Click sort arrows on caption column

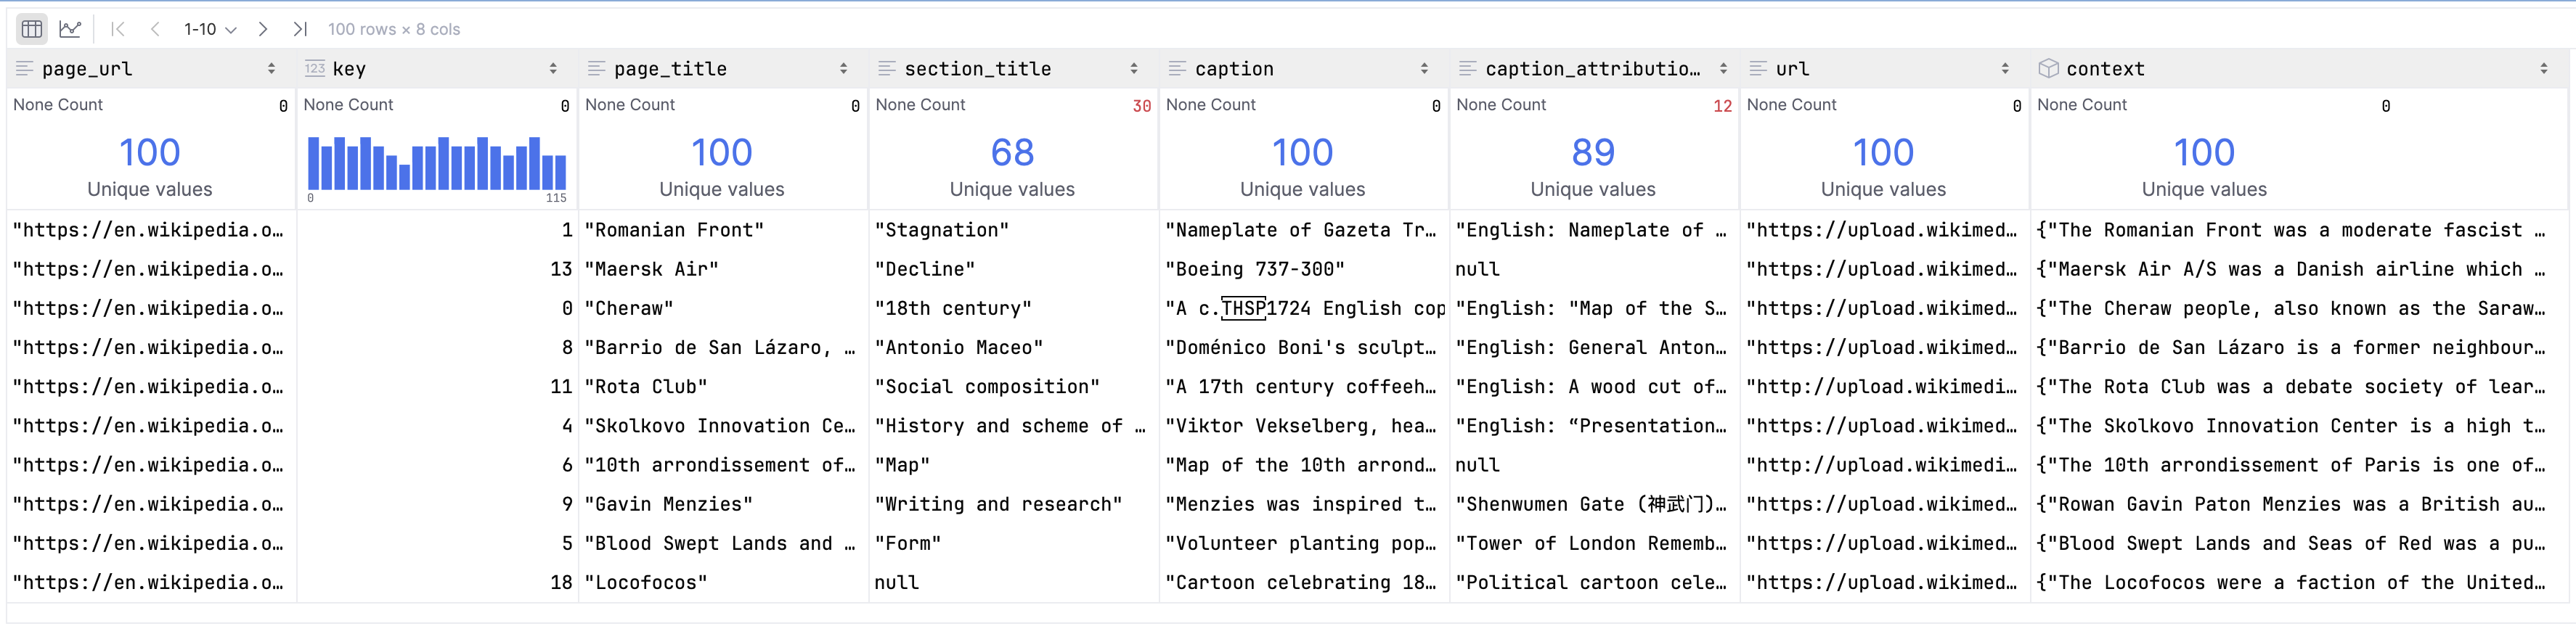[x=1424, y=69]
